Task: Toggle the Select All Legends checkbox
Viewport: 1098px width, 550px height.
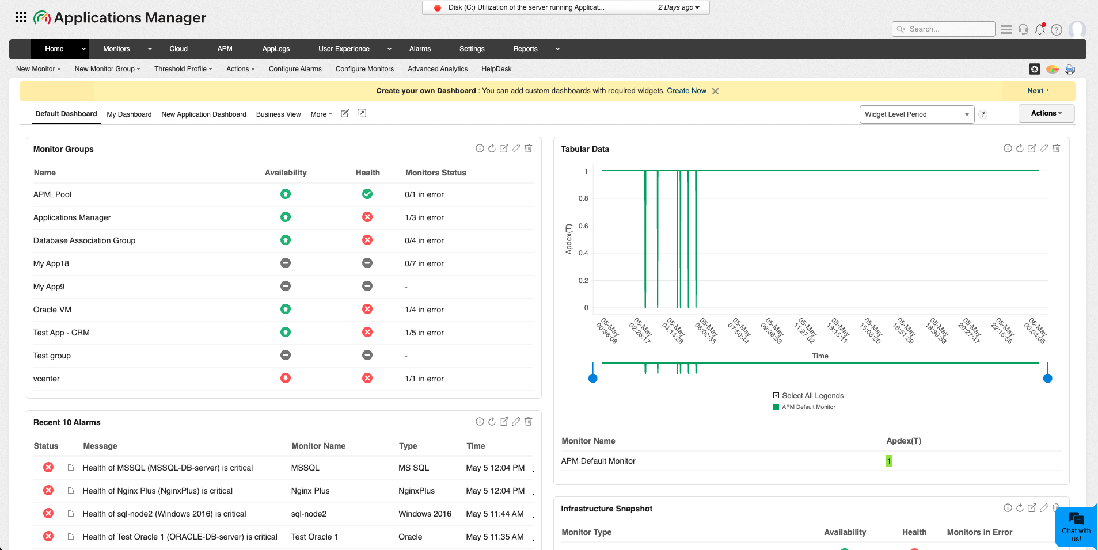Action: pyautogui.click(x=776, y=395)
